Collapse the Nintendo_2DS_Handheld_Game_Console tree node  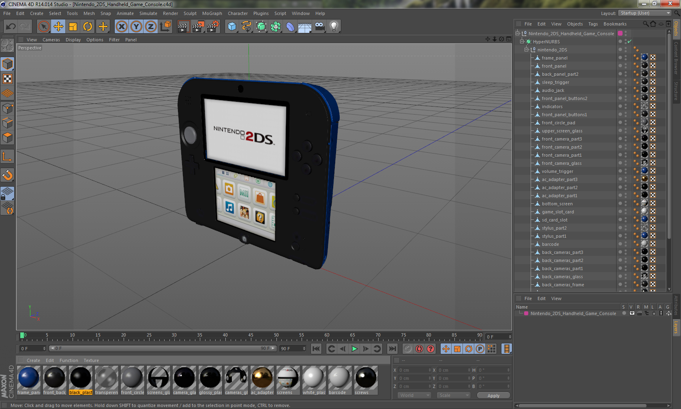(x=518, y=34)
